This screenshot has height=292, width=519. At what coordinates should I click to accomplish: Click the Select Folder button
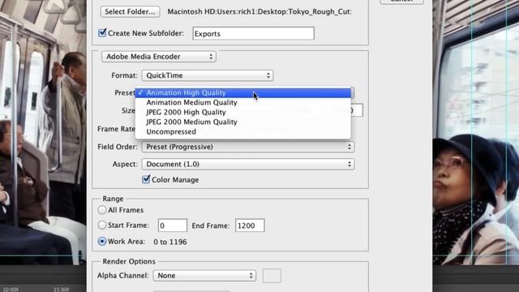[130, 11]
